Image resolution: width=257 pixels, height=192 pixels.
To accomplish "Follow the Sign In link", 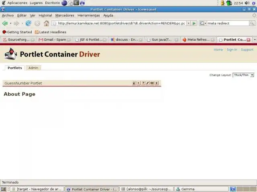I will [x=232, y=50].
